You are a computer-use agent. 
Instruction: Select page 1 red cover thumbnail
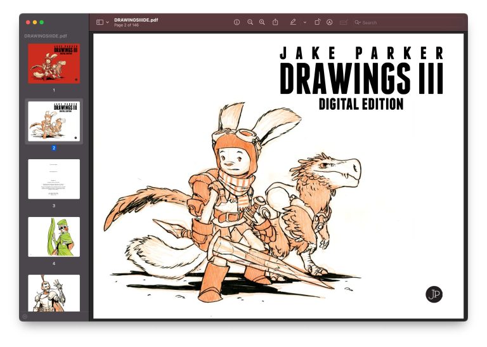pos(54,63)
